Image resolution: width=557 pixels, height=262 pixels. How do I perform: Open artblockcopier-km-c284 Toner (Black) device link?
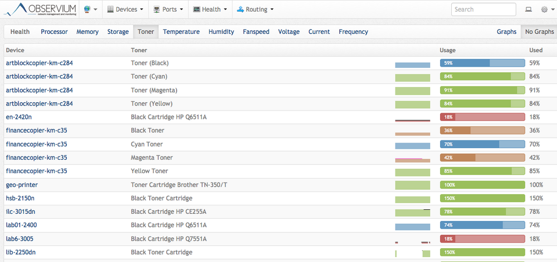(x=40, y=63)
